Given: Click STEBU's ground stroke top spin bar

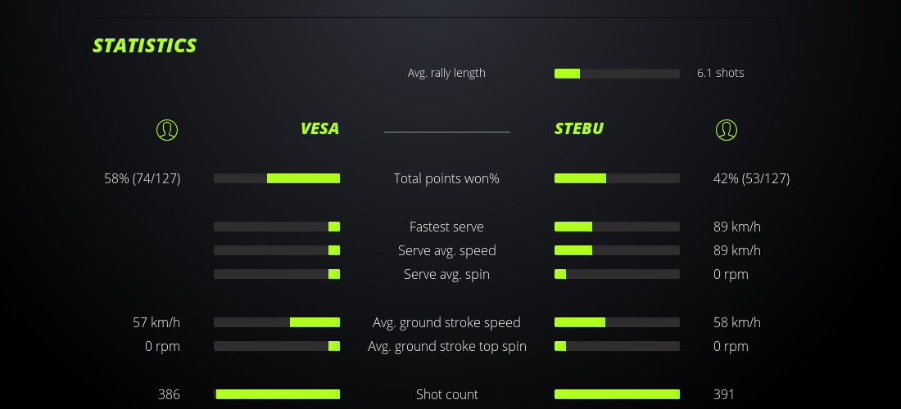Looking at the screenshot, I should 617,346.
